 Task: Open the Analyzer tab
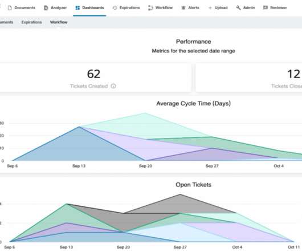tap(55, 8)
